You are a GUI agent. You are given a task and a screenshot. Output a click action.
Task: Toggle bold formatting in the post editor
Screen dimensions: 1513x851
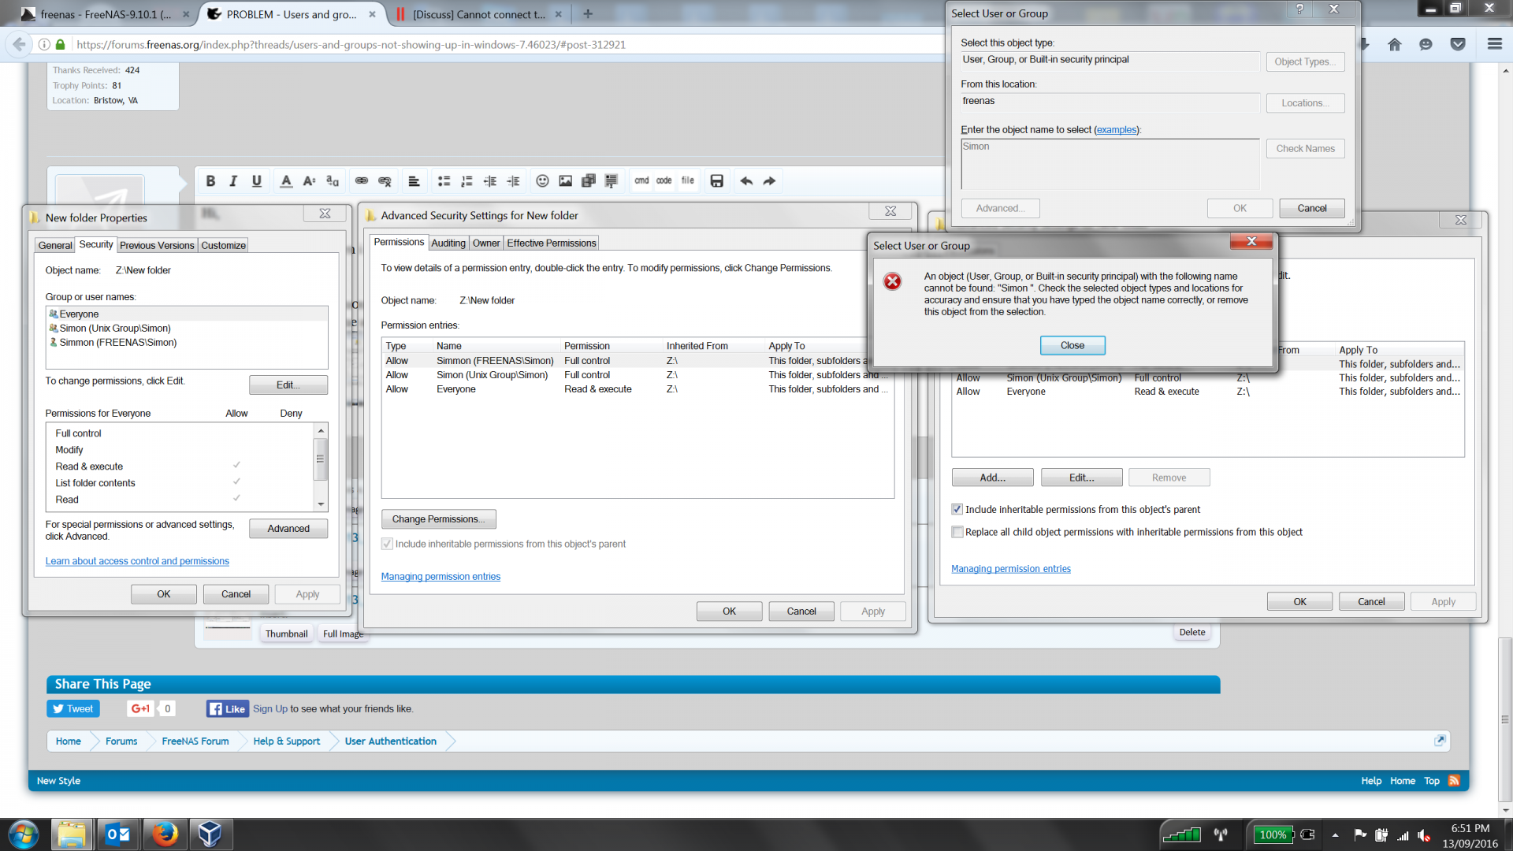coord(210,181)
